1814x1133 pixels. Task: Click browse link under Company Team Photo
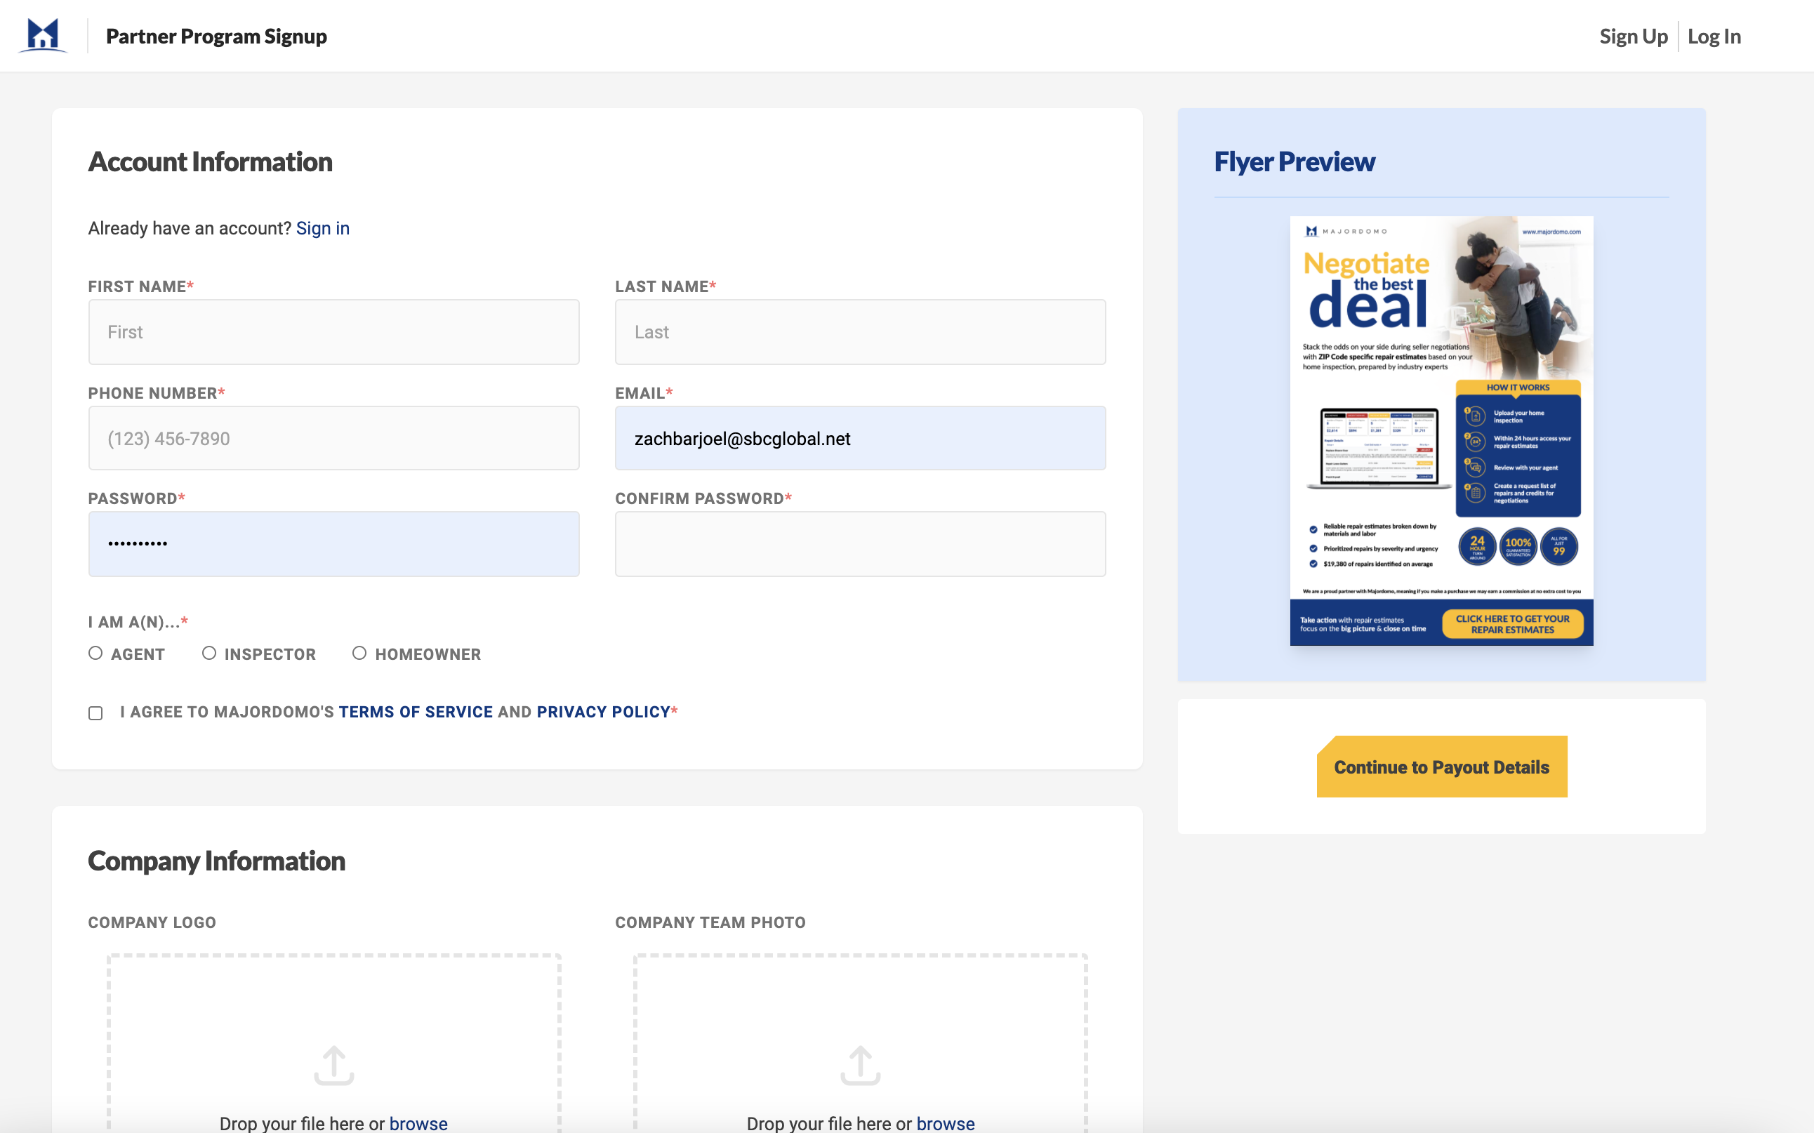tap(945, 1122)
